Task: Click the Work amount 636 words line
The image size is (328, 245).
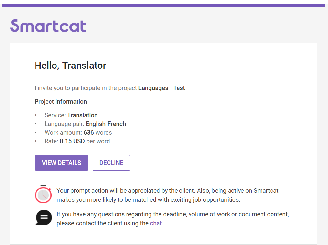Action: (78, 133)
